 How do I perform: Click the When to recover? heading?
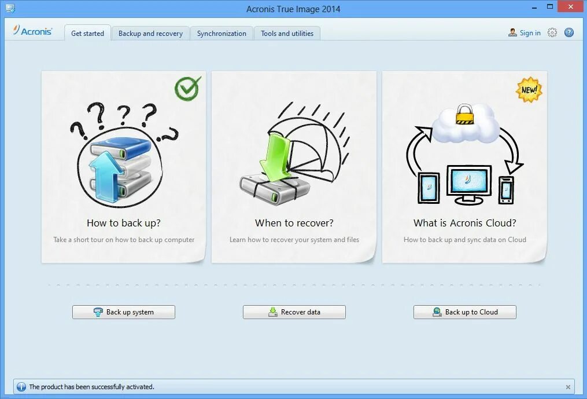tap(294, 223)
